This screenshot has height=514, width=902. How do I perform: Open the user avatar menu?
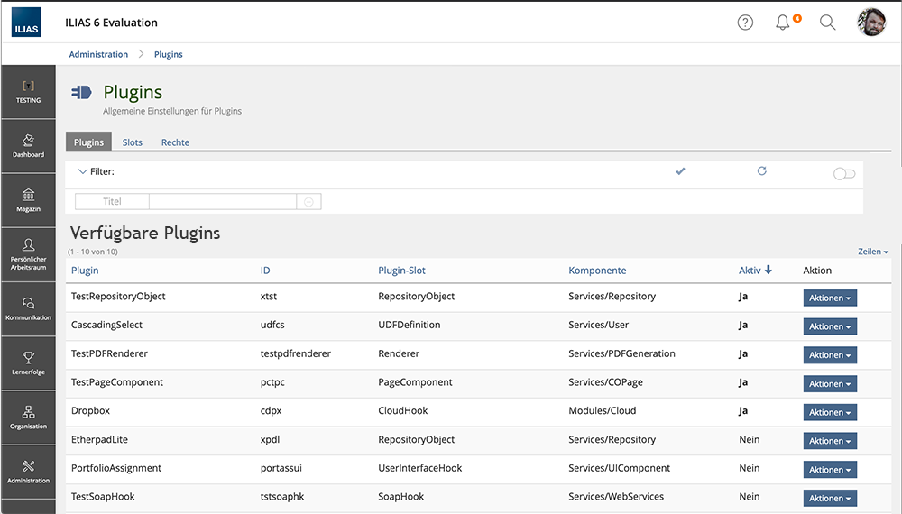point(871,23)
